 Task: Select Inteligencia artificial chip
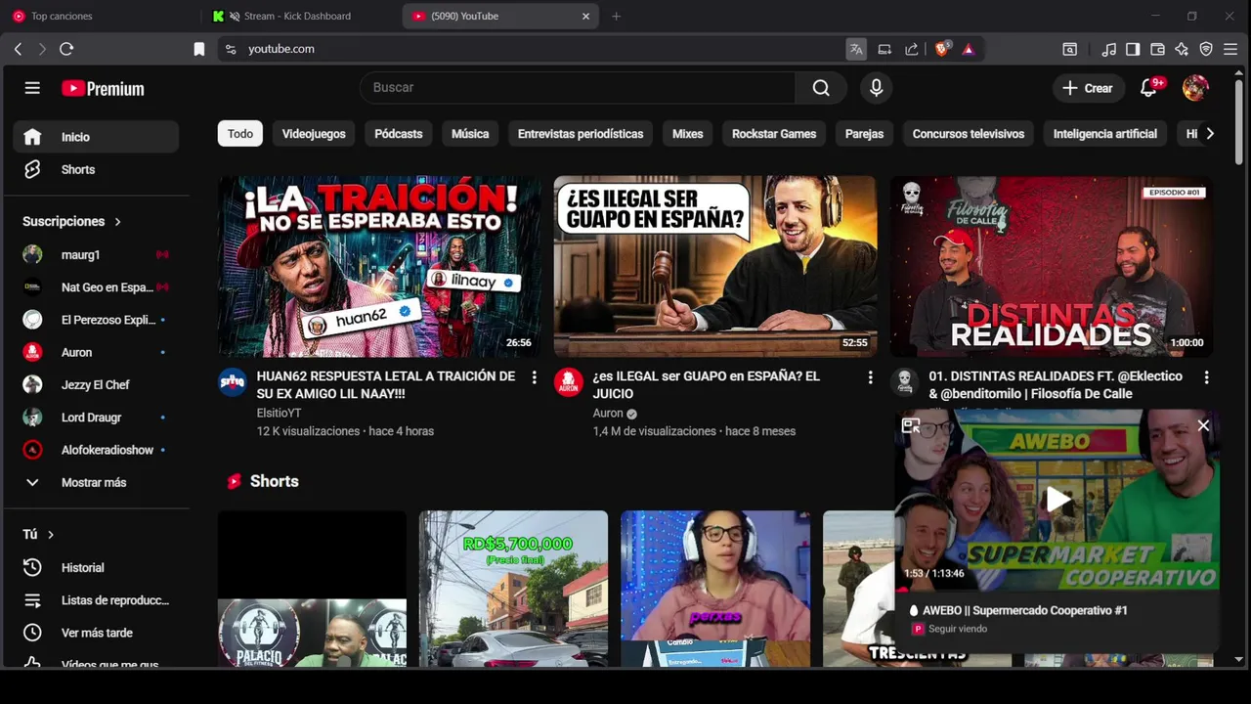click(x=1105, y=134)
